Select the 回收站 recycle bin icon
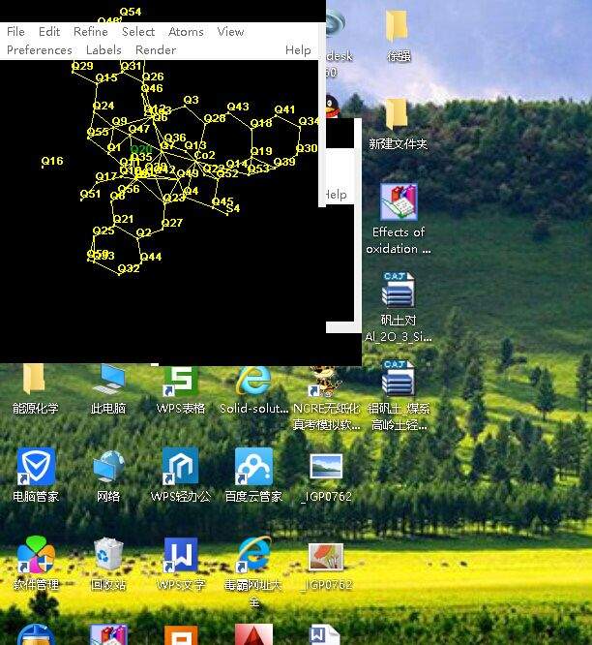 tap(108, 554)
